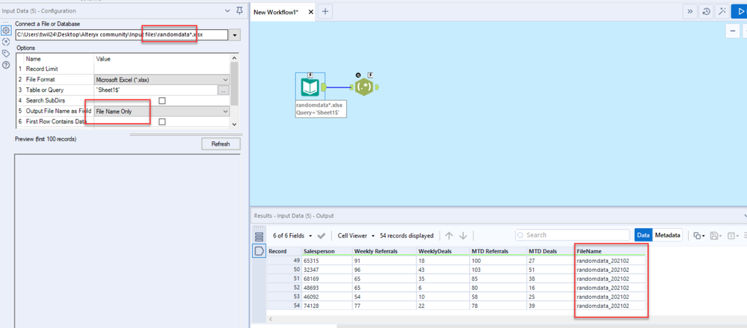Expand the overflow double-chevron toolbar button
The image size is (747, 328).
click(689, 11)
